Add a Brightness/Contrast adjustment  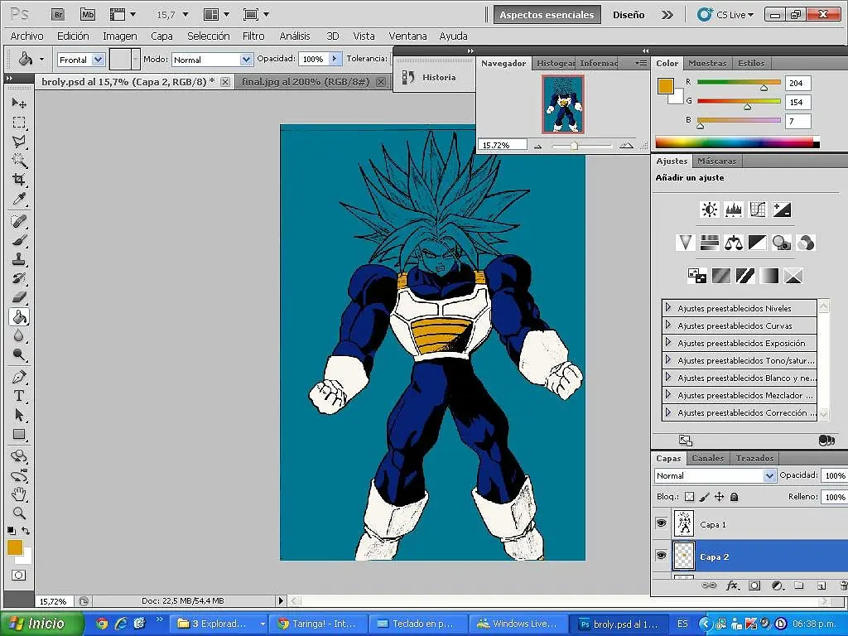[709, 210]
